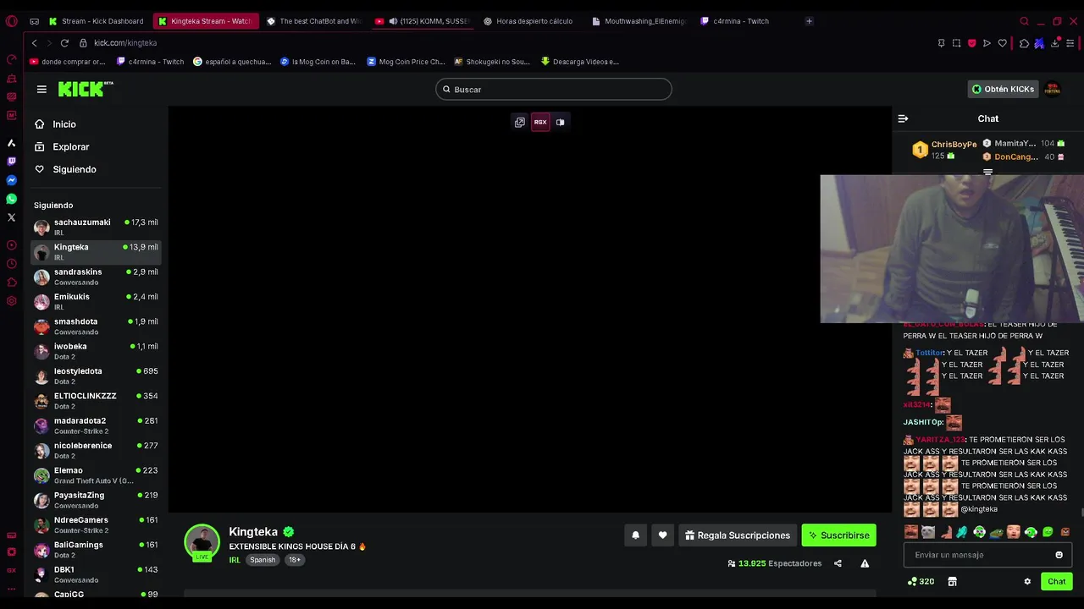Screen dimensions: 1084x609
Task: Open chat settings gear
Action: [1027, 581]
